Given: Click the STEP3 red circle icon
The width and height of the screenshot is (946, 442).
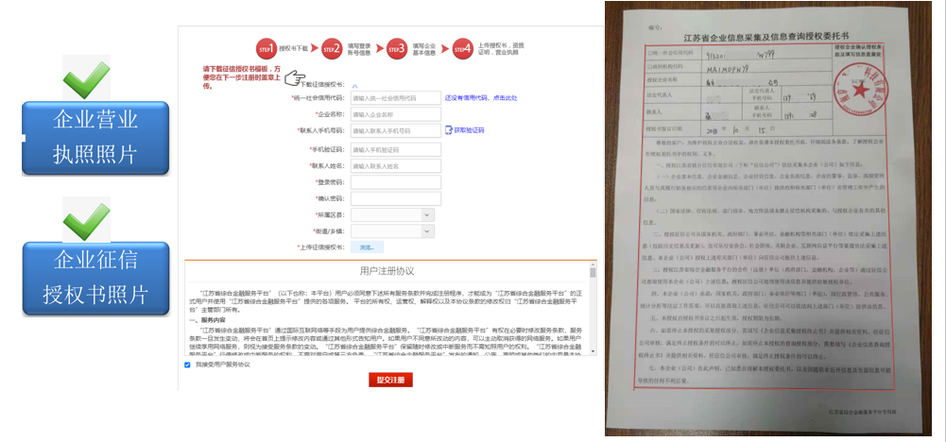Looking at the screenshot, I should tap(397, 47).
